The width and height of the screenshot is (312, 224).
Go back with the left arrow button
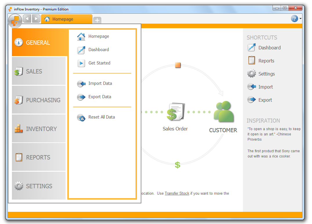tap(27, 19)
